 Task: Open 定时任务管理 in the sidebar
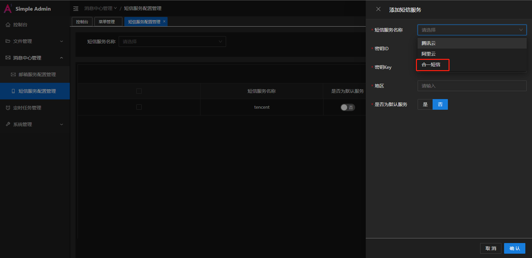pyautogui.click(x=35, y=108)
